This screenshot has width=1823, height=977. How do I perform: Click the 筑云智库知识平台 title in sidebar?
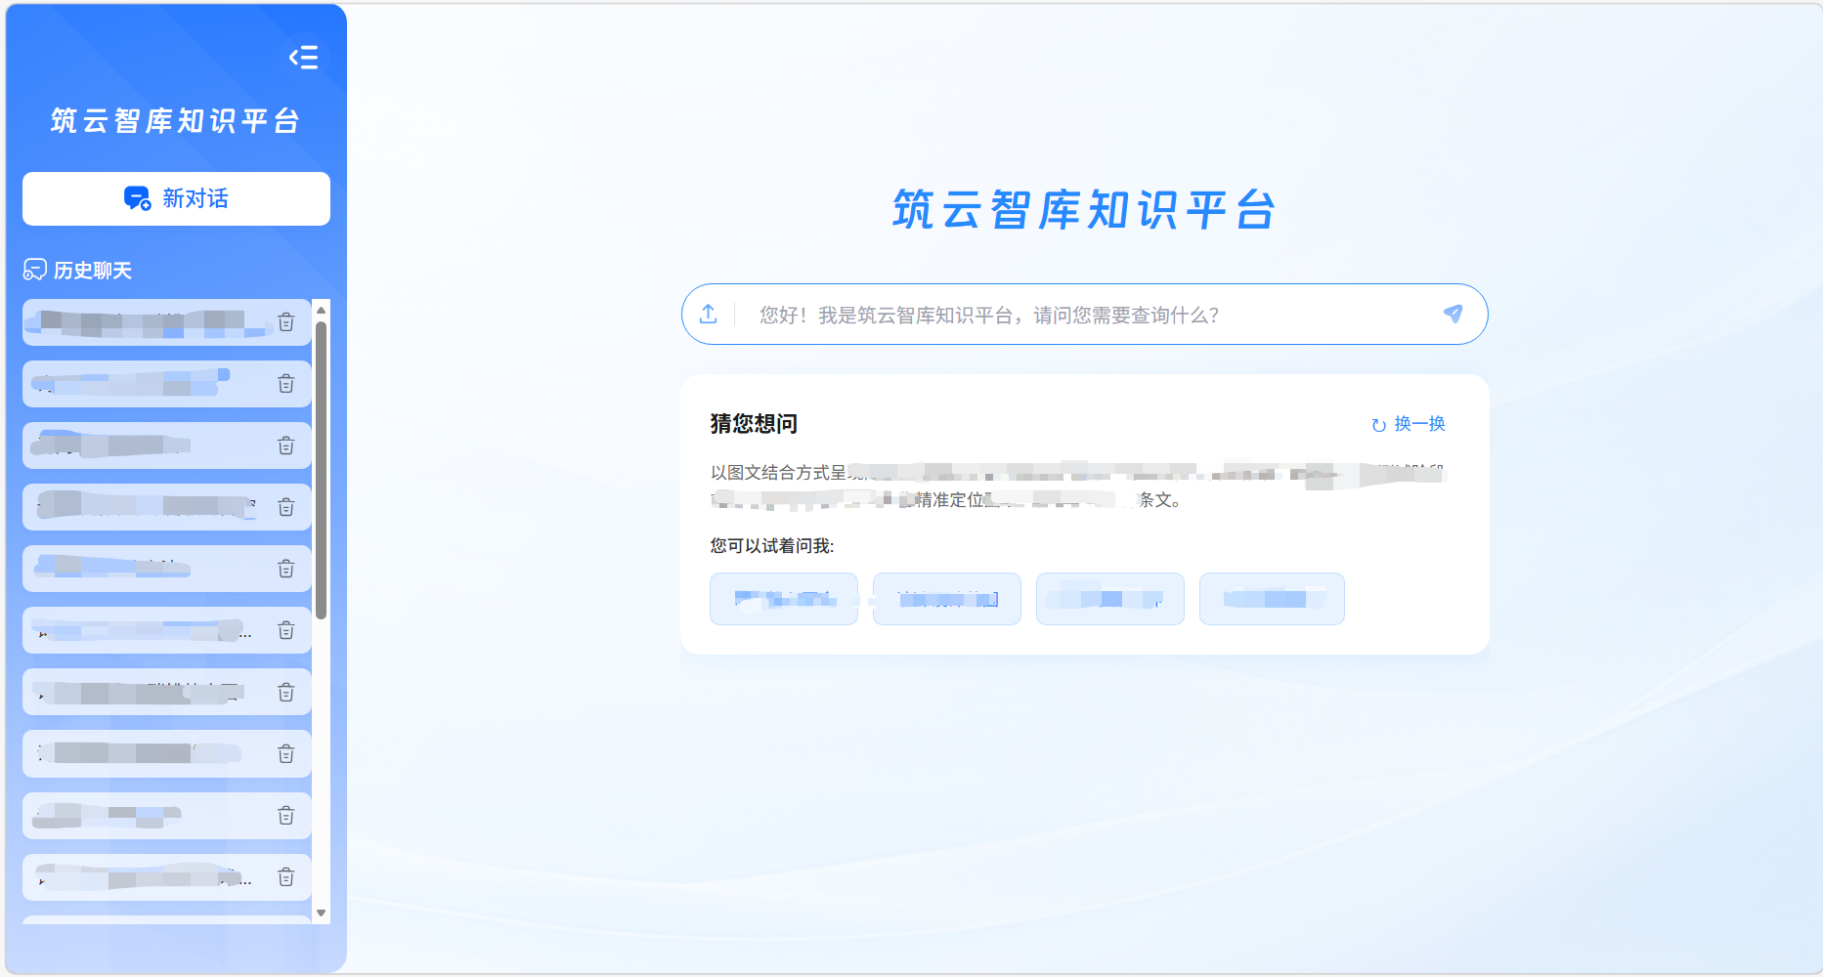[174, 119]
